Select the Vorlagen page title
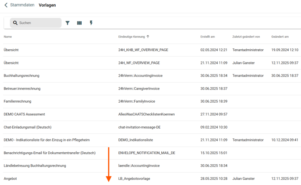Screen dimensions: 301x185 coord(47,5)
